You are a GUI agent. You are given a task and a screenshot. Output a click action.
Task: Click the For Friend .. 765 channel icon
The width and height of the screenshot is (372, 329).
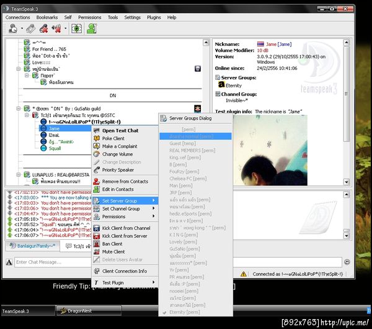(x=27, y=49)
